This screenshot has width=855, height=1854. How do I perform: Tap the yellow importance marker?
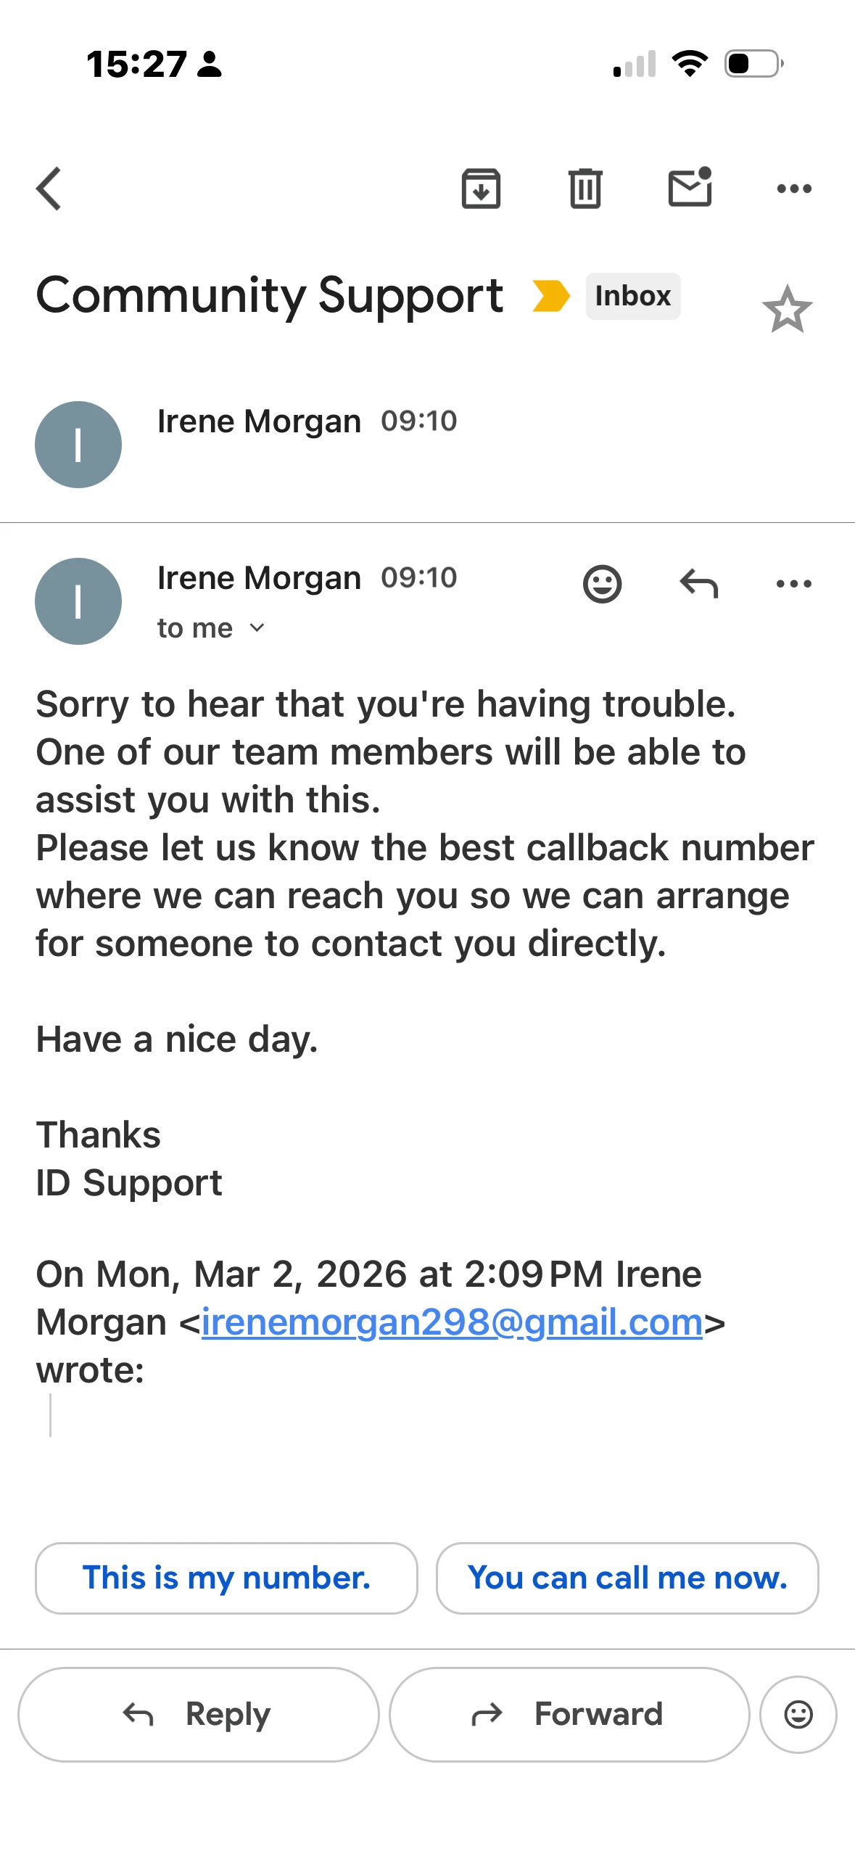pyautogui.click(x=550, y=296)
